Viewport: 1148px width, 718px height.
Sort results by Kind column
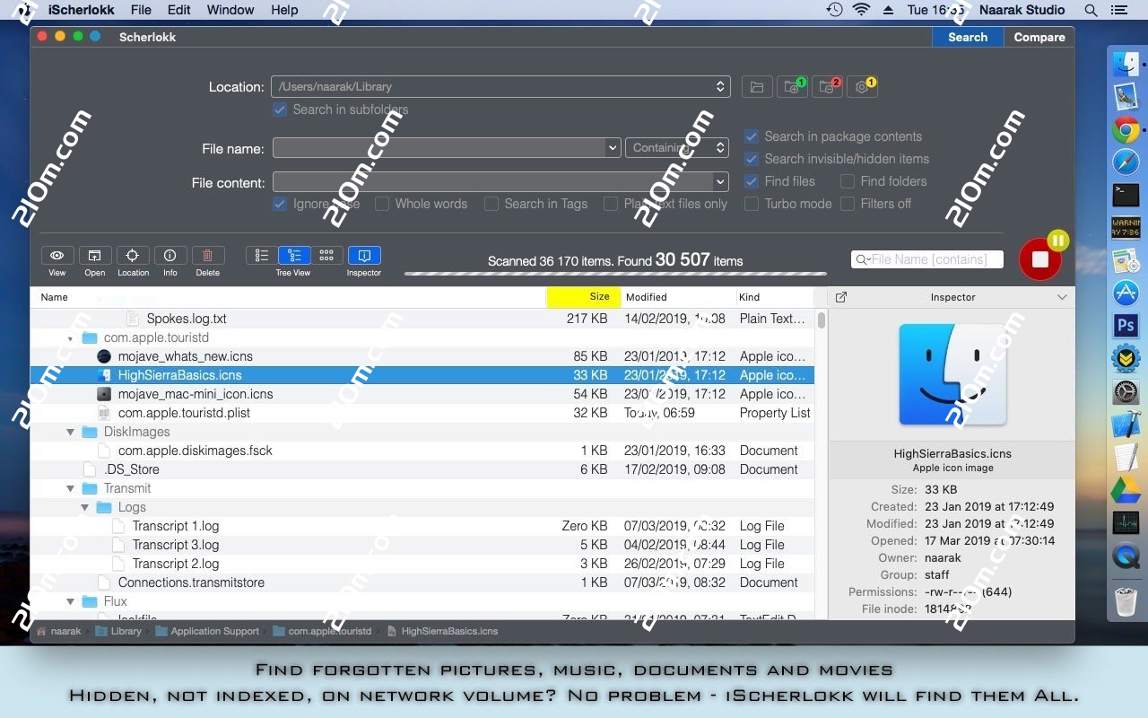(x=774, y=297)
